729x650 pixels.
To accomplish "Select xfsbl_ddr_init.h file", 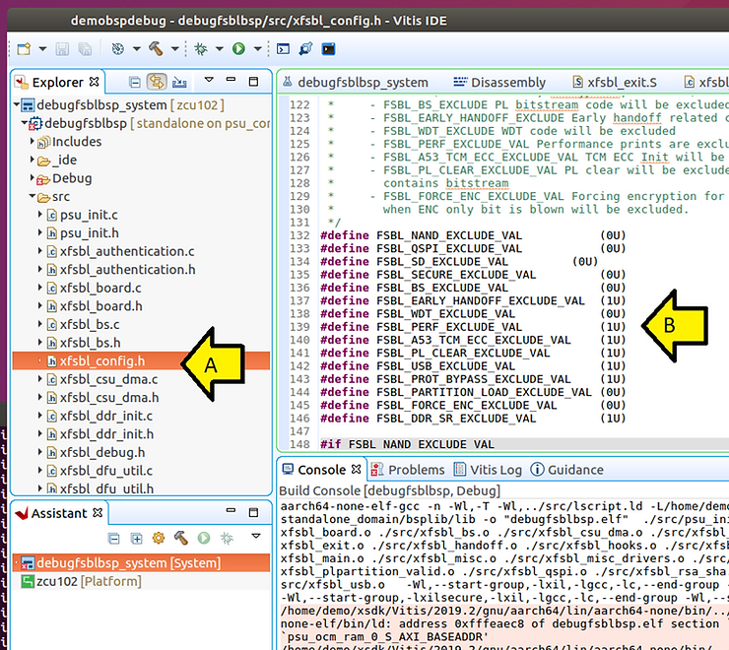I will coord(106,433).
